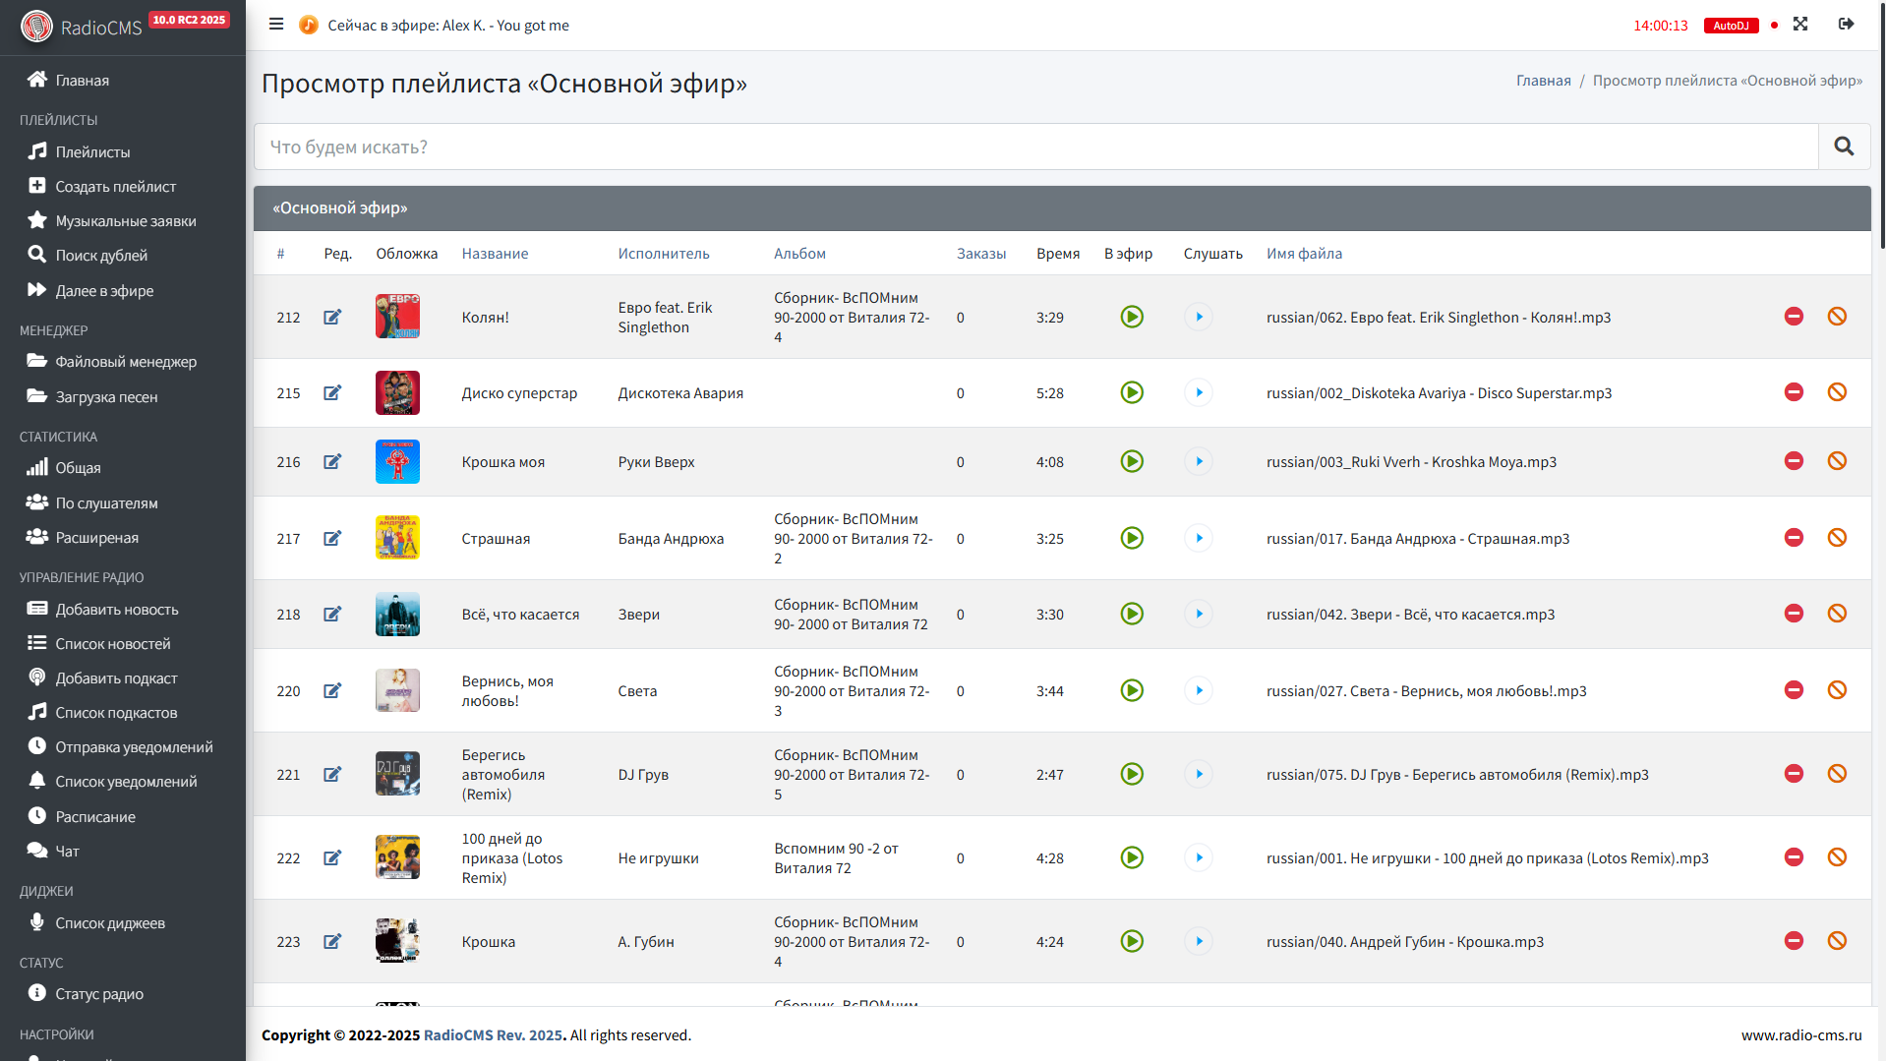Click the logout icon in header
Image resolution: width=1886 pixels, height=1061 pixels.
1846,25
